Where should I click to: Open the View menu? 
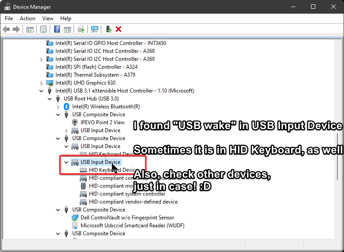[48, 19]
